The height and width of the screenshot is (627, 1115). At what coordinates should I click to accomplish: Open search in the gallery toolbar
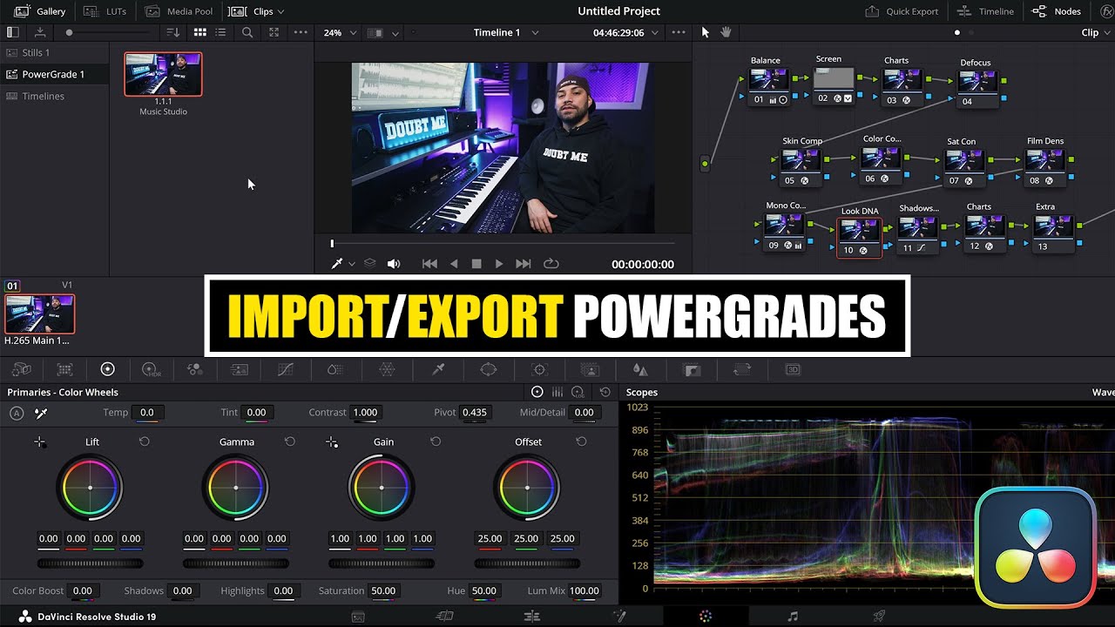(247, 32)
